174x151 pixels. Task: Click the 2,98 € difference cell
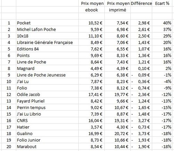(141, 23)
